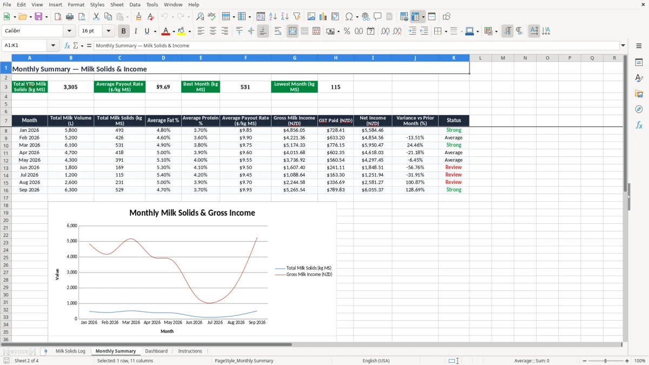Click the Clear Direct Formatting icon
The height and width of the screenshot is (365, 649).
(150, 17)
